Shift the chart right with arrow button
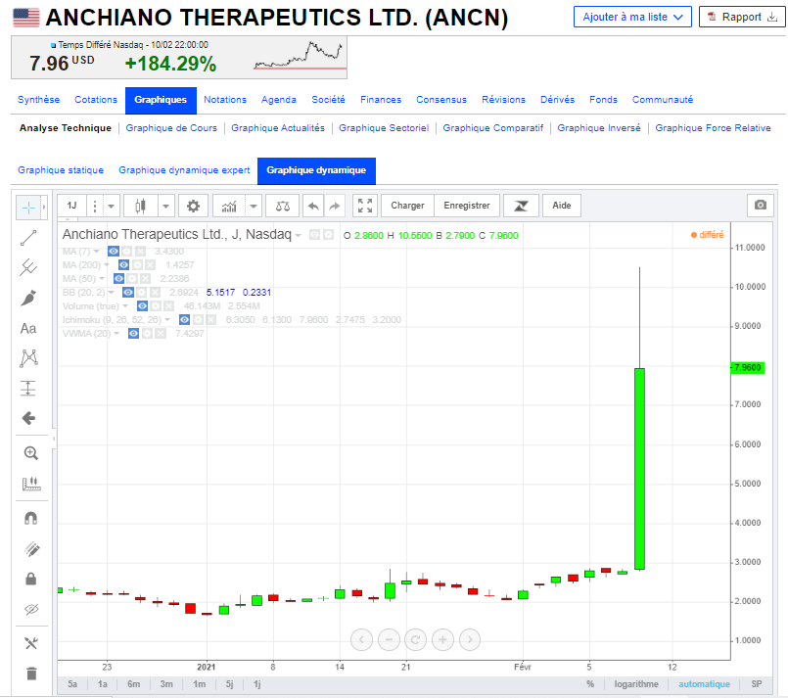788x698 pixels. click(470, 639)
